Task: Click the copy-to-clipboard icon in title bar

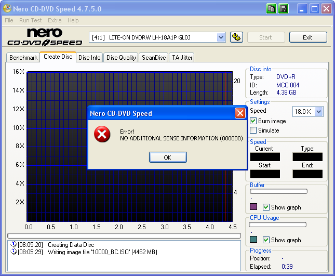Action: click(271, 9)
